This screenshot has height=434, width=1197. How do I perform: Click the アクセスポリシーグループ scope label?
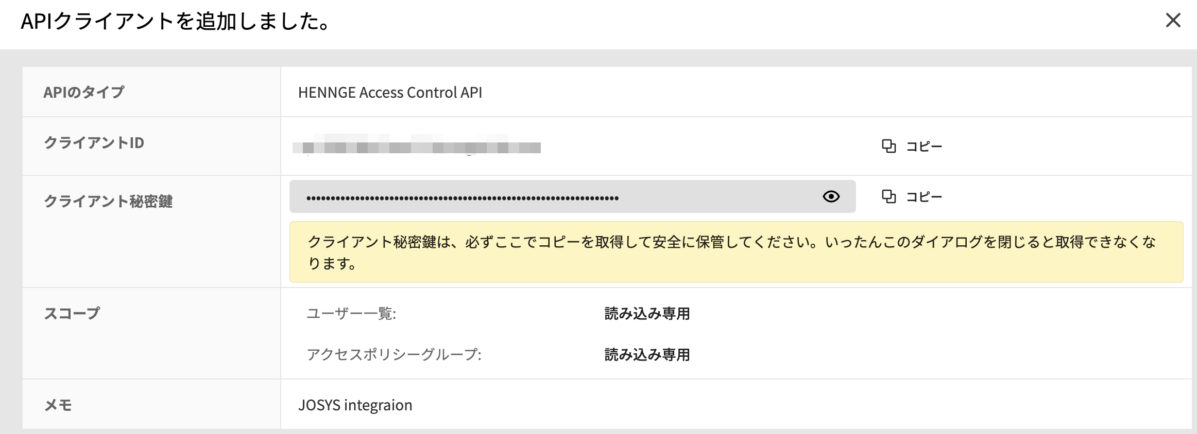pos(394,355)
